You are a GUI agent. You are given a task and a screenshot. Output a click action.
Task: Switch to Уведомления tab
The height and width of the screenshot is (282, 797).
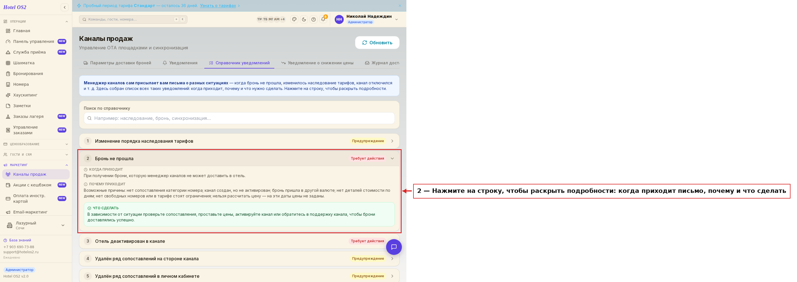click(x=180, y=63)
